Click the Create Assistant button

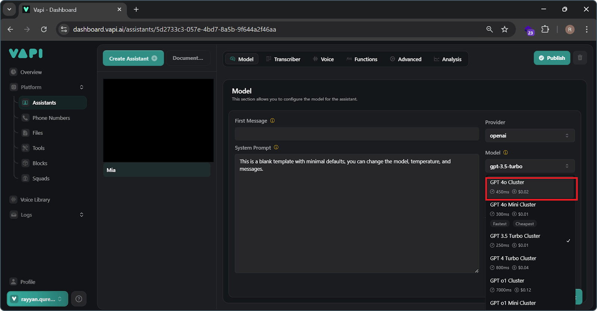pyautogui.click(x=133, y=58)
